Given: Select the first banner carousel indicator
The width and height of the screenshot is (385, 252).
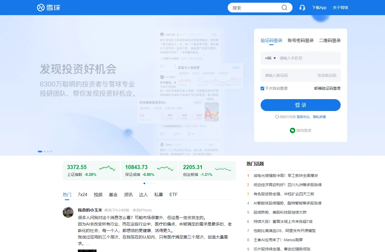Looking at the screenshot, I should tap(40, 152).
